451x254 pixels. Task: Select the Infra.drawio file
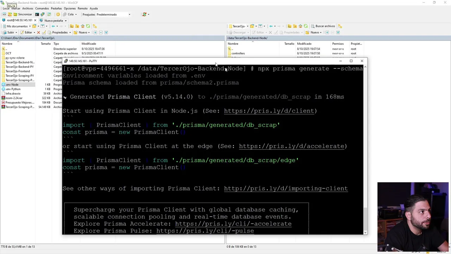[x=13, y=93]
